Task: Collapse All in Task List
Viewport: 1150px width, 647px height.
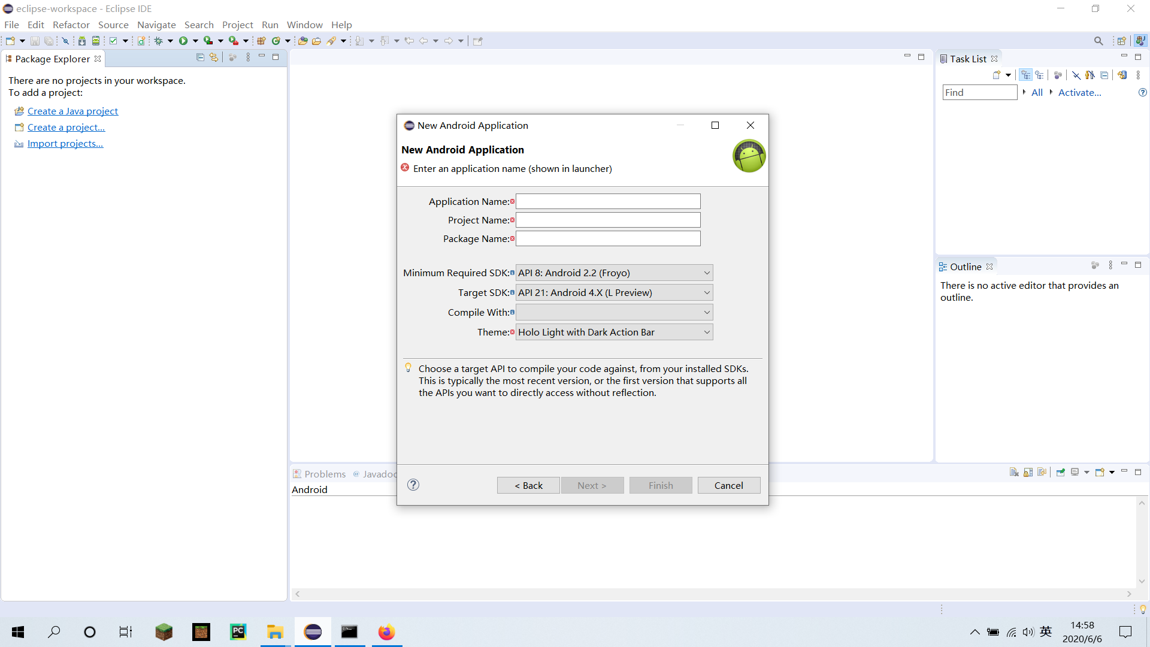Action: [x=1104, y=75]
